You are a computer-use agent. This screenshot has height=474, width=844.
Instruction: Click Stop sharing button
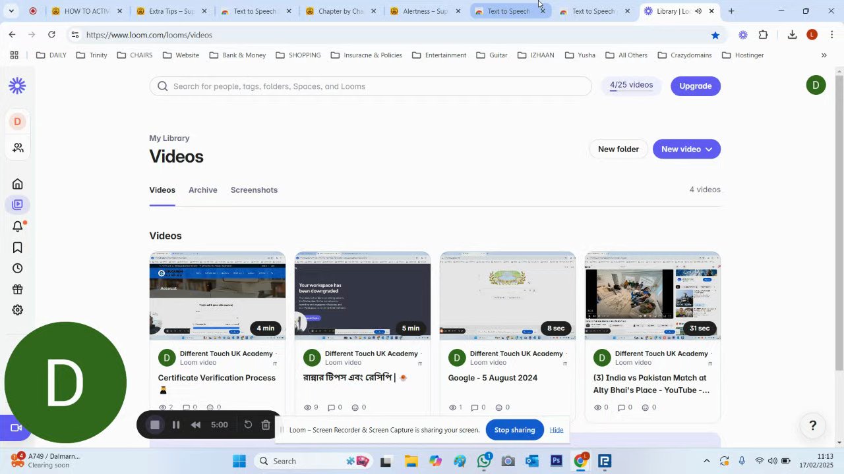514,430
